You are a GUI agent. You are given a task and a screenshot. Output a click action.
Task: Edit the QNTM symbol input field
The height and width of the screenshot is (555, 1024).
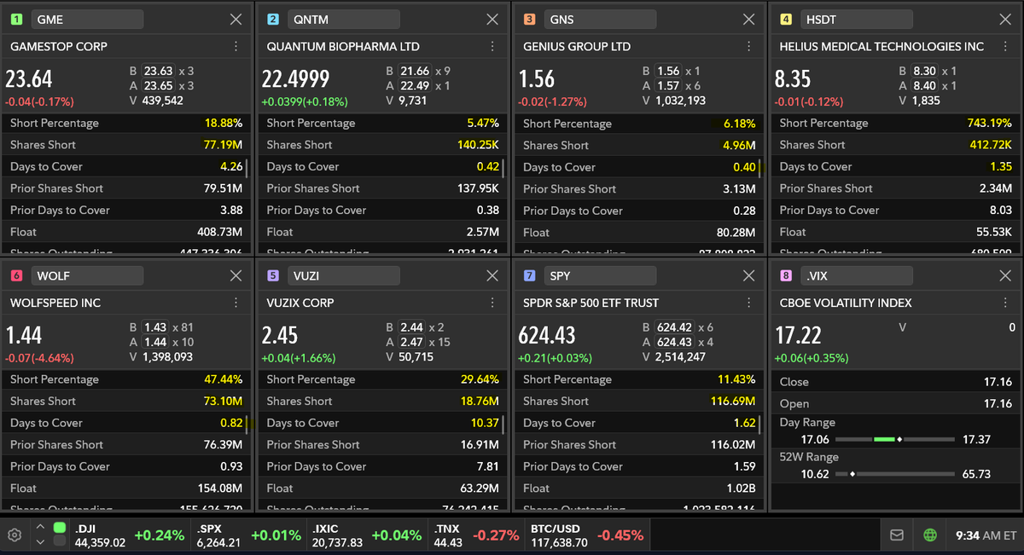343,20
